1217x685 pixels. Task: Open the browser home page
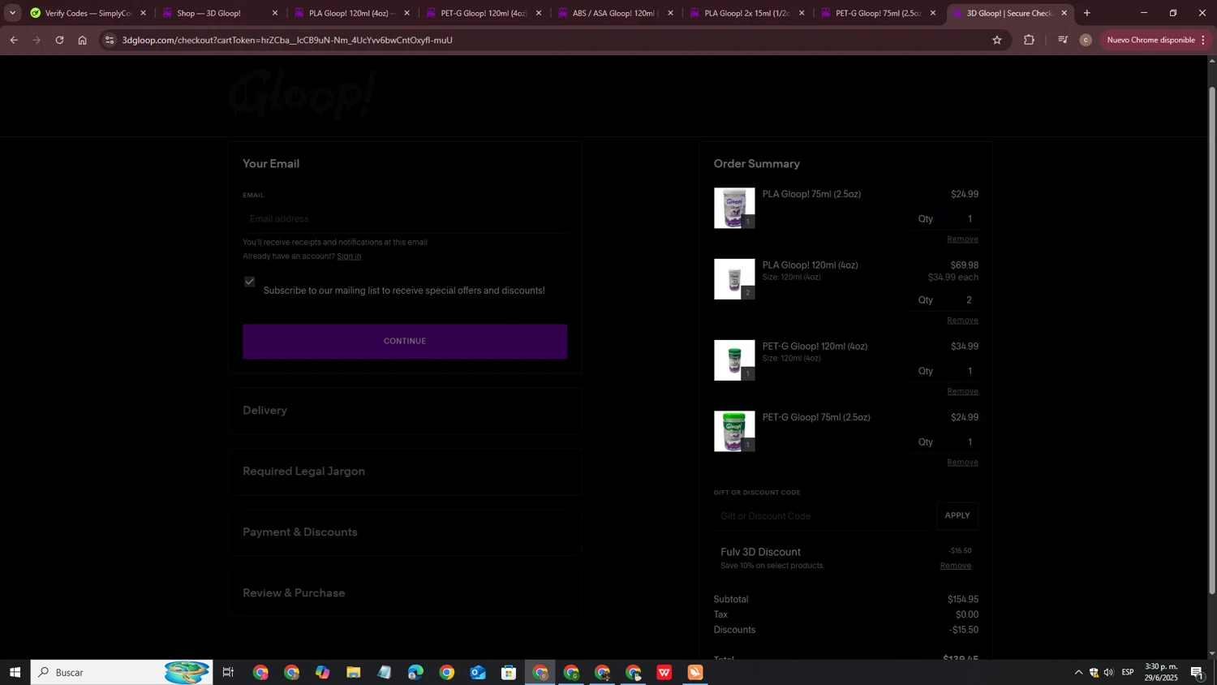pos(82,40)
